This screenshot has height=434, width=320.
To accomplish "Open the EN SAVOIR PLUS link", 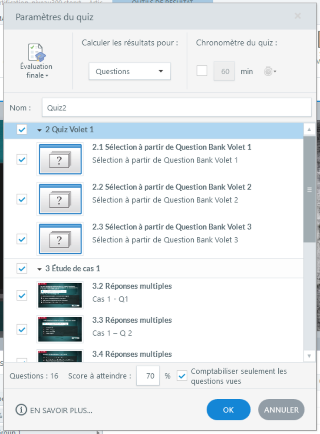I will click(x=61, y=410).
